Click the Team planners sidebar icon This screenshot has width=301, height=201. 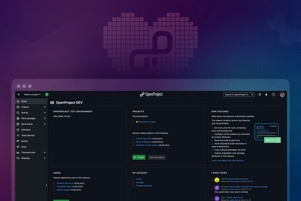click(18, 135)
